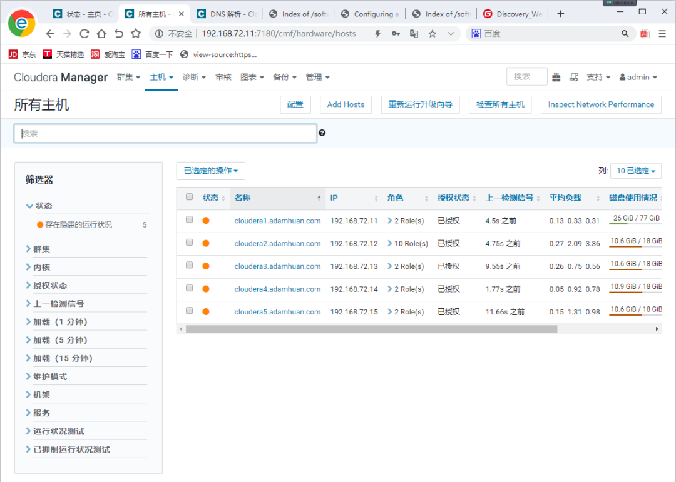Screen dimensions: 676x482
Task: Close the 所有主机 tab
Action: (182, 14)
